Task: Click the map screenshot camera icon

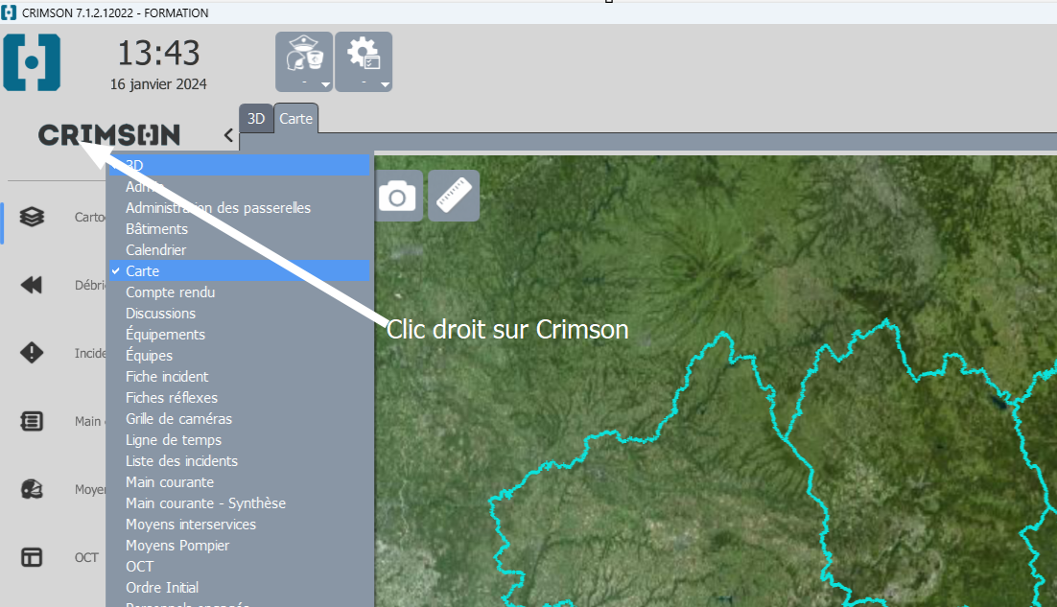Action: click(398, 196)
